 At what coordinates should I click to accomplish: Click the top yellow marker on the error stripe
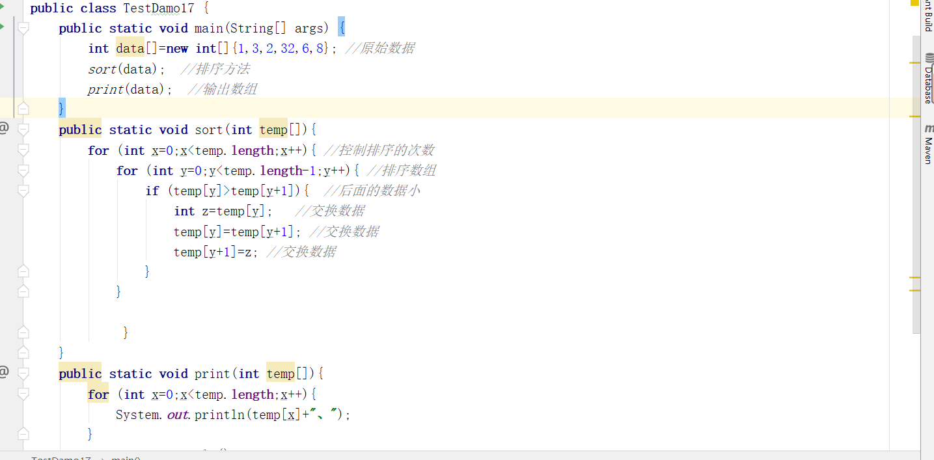tap(914, 62)
